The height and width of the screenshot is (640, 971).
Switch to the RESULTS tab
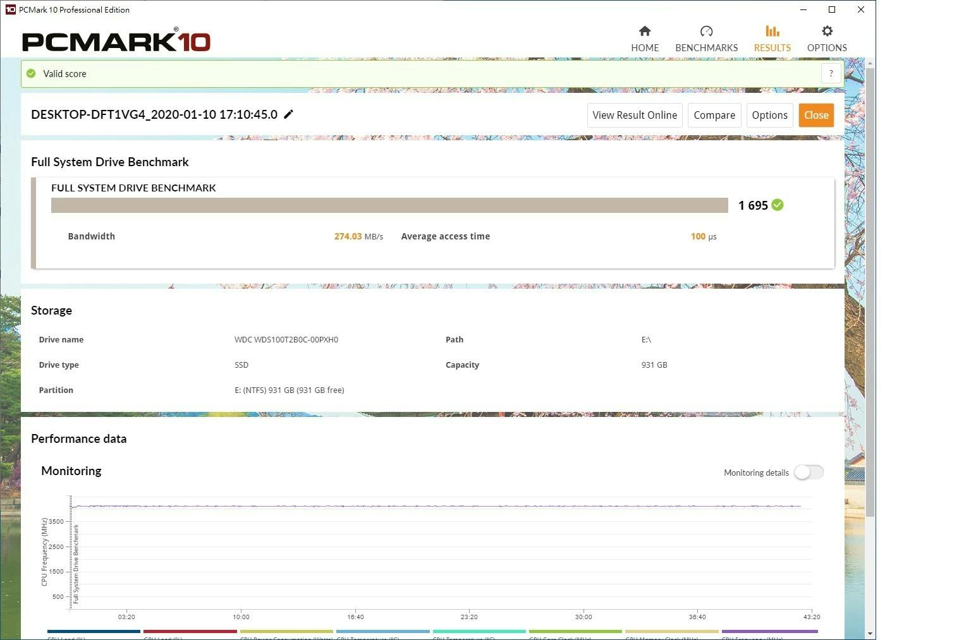pyautogui.click(x=772, y=39)
